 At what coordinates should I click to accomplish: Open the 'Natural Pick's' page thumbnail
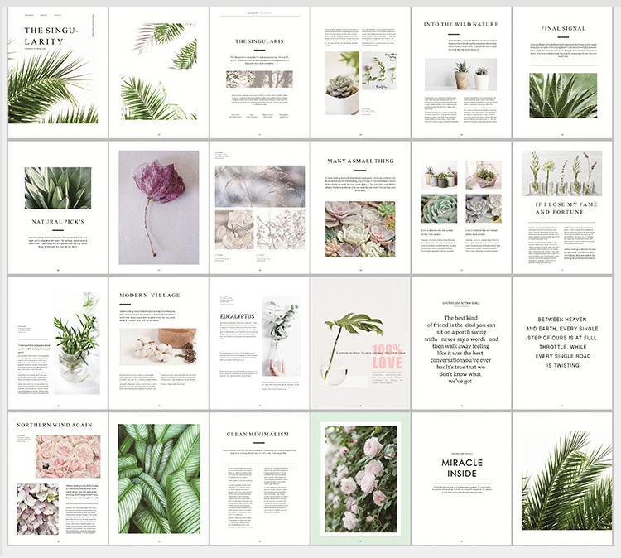pyautogui.click(x=58, y=208)
